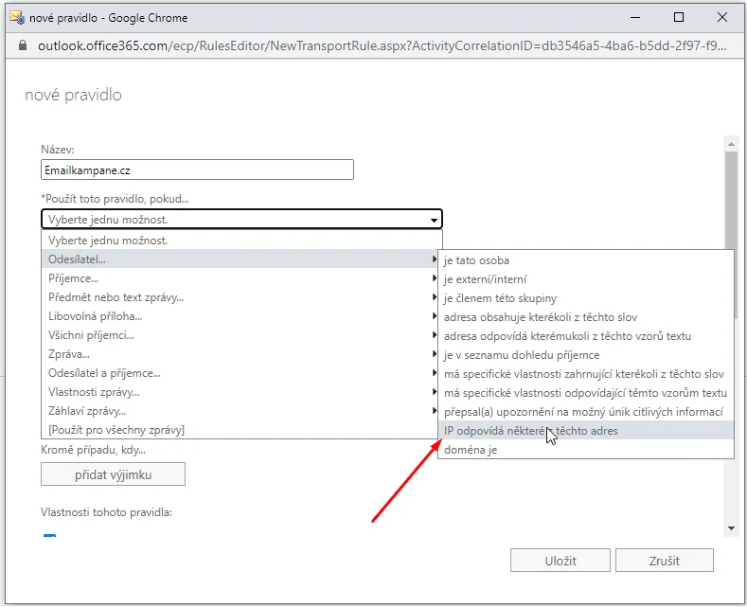Close the 'nové pravidlo' window
Screen dimensions: 747x607
[722, 18]
